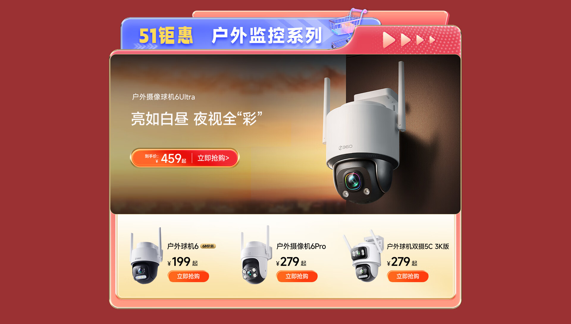Open the 户外摄像机6Pro camera thumbnail
This screenshot has width=571, height=324.
(256, 255)
